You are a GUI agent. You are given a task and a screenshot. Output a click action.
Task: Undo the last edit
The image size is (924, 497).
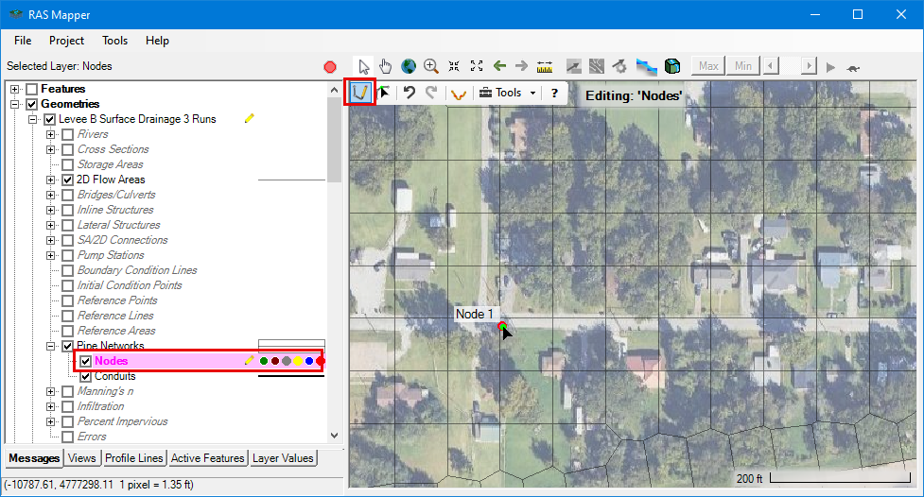(x=410, y=93)
